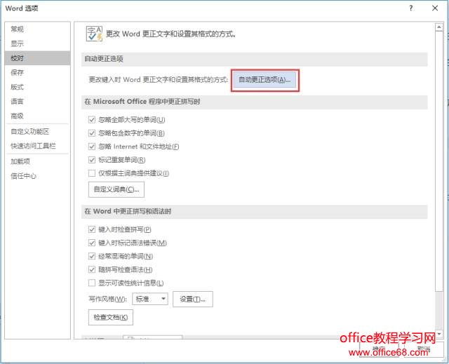Toggle 随拼写检查语法(H) checkbox
The height and width of the screenshot is (364, 449).
pyautogui.click(x=92, y=269)
